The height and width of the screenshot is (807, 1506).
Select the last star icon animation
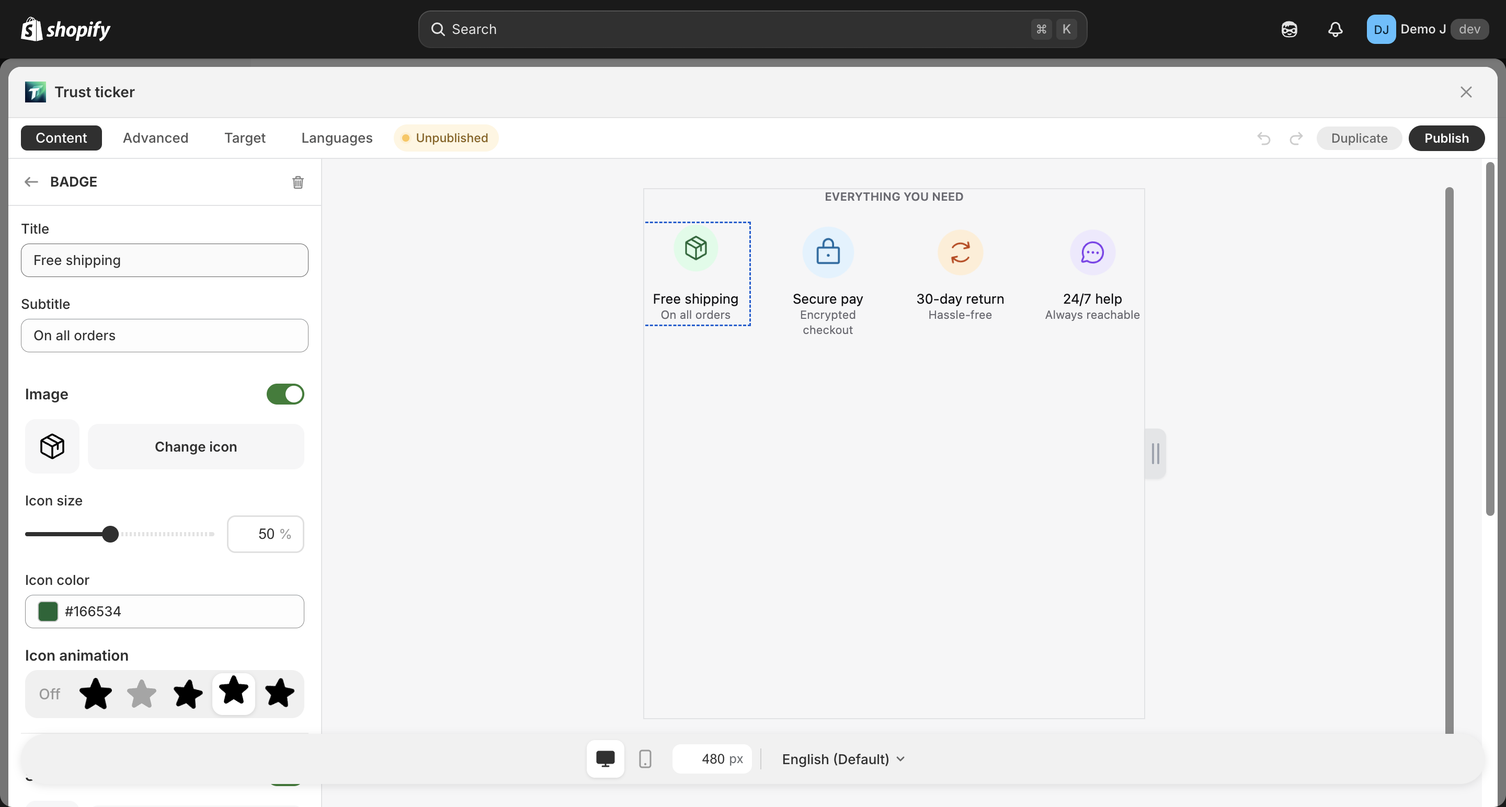point(279,694)
